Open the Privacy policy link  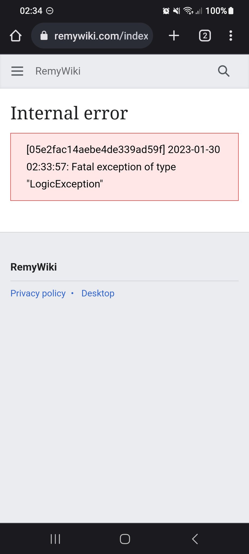(x=38, y=293)
